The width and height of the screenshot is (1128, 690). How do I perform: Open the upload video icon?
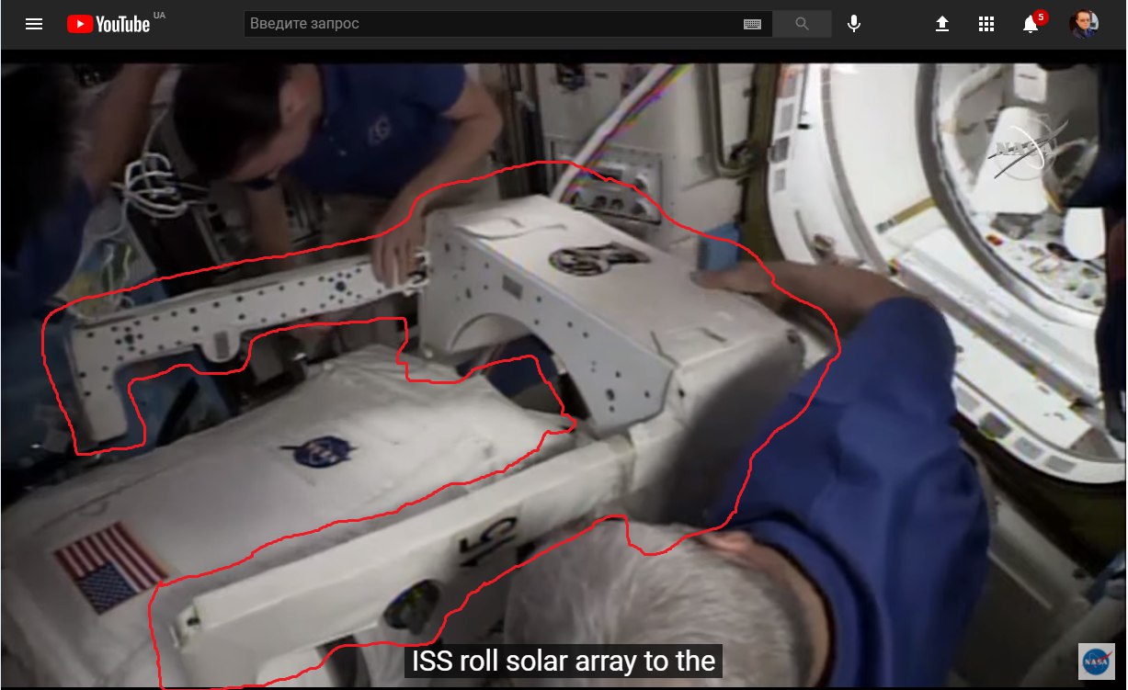pos(942,25)
